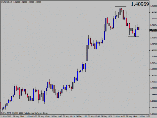Select the black support line below the recent low
157x118 pixels.
coord(133,37)
